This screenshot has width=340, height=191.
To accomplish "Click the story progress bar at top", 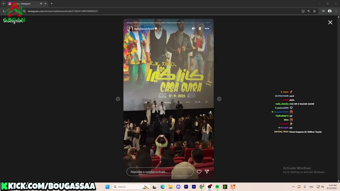I will [168, 23].
